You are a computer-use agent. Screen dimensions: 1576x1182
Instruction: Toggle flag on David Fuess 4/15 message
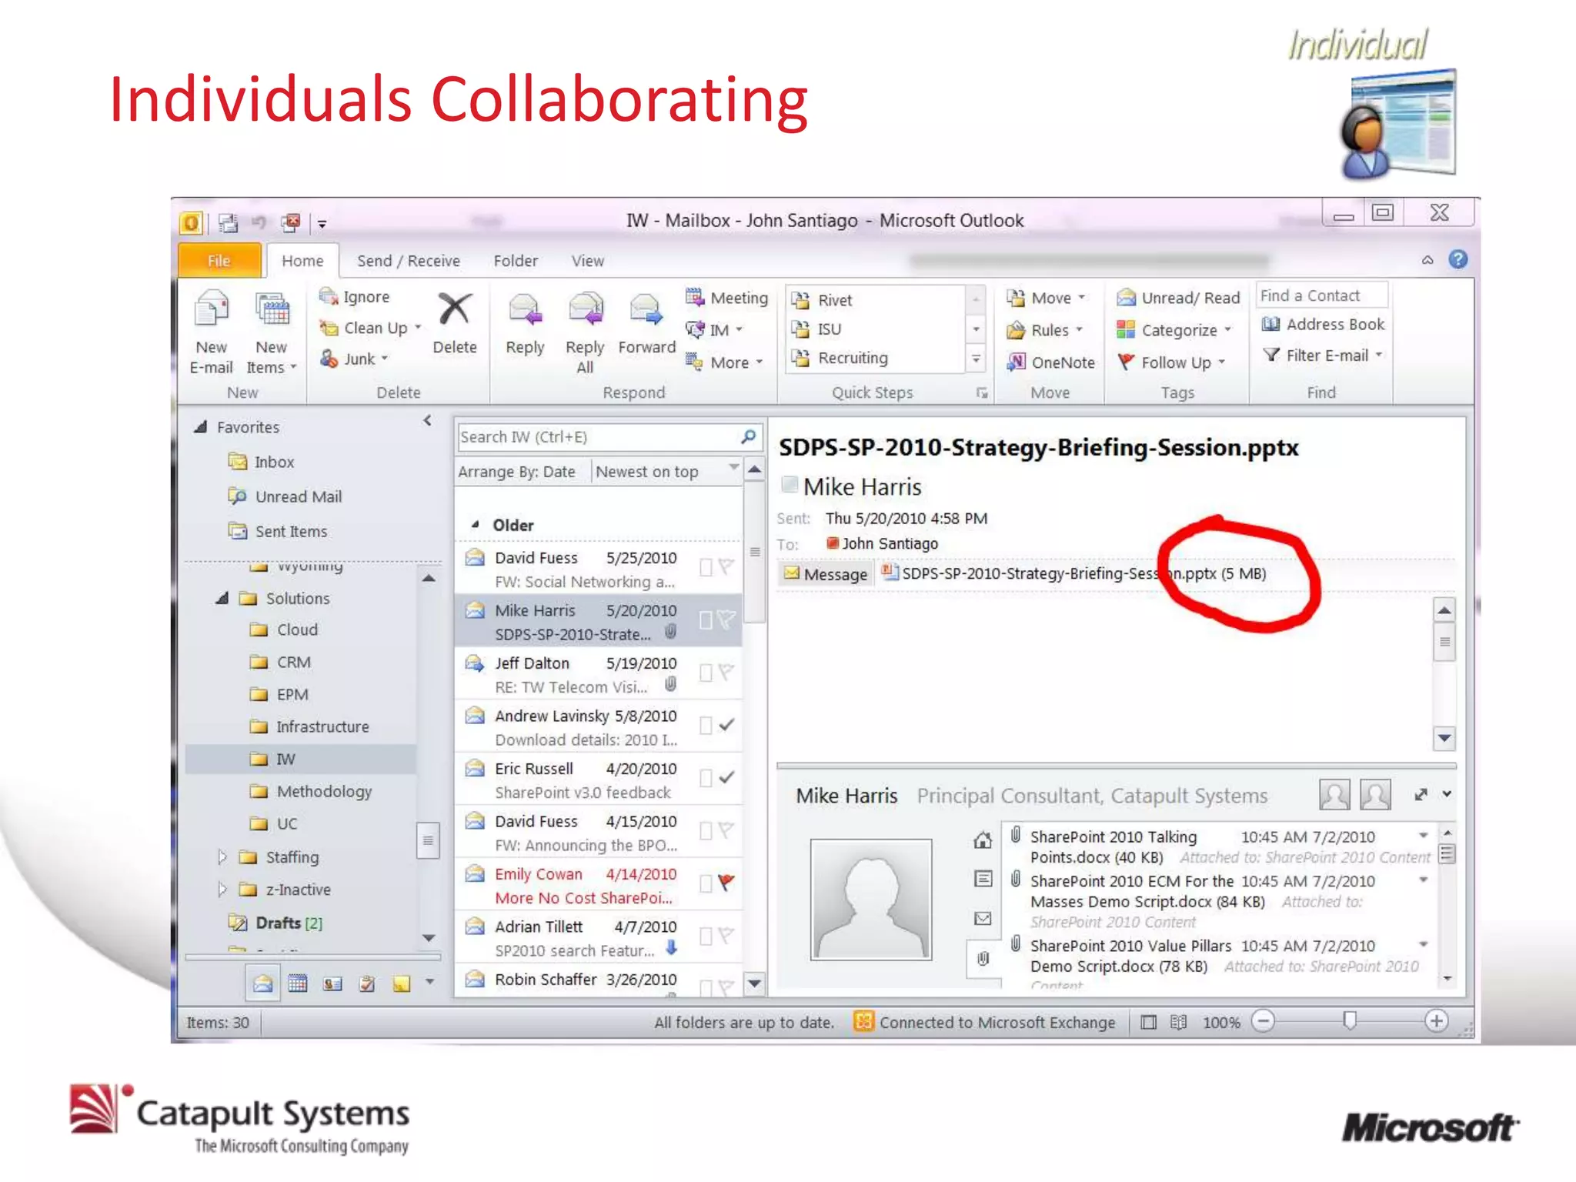point(726,830)
